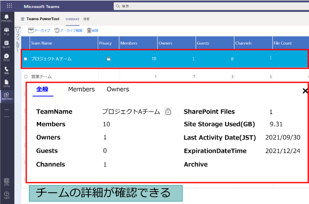Open Teams icon in left sidebar
Screen dimensions: 309x204
6,31
